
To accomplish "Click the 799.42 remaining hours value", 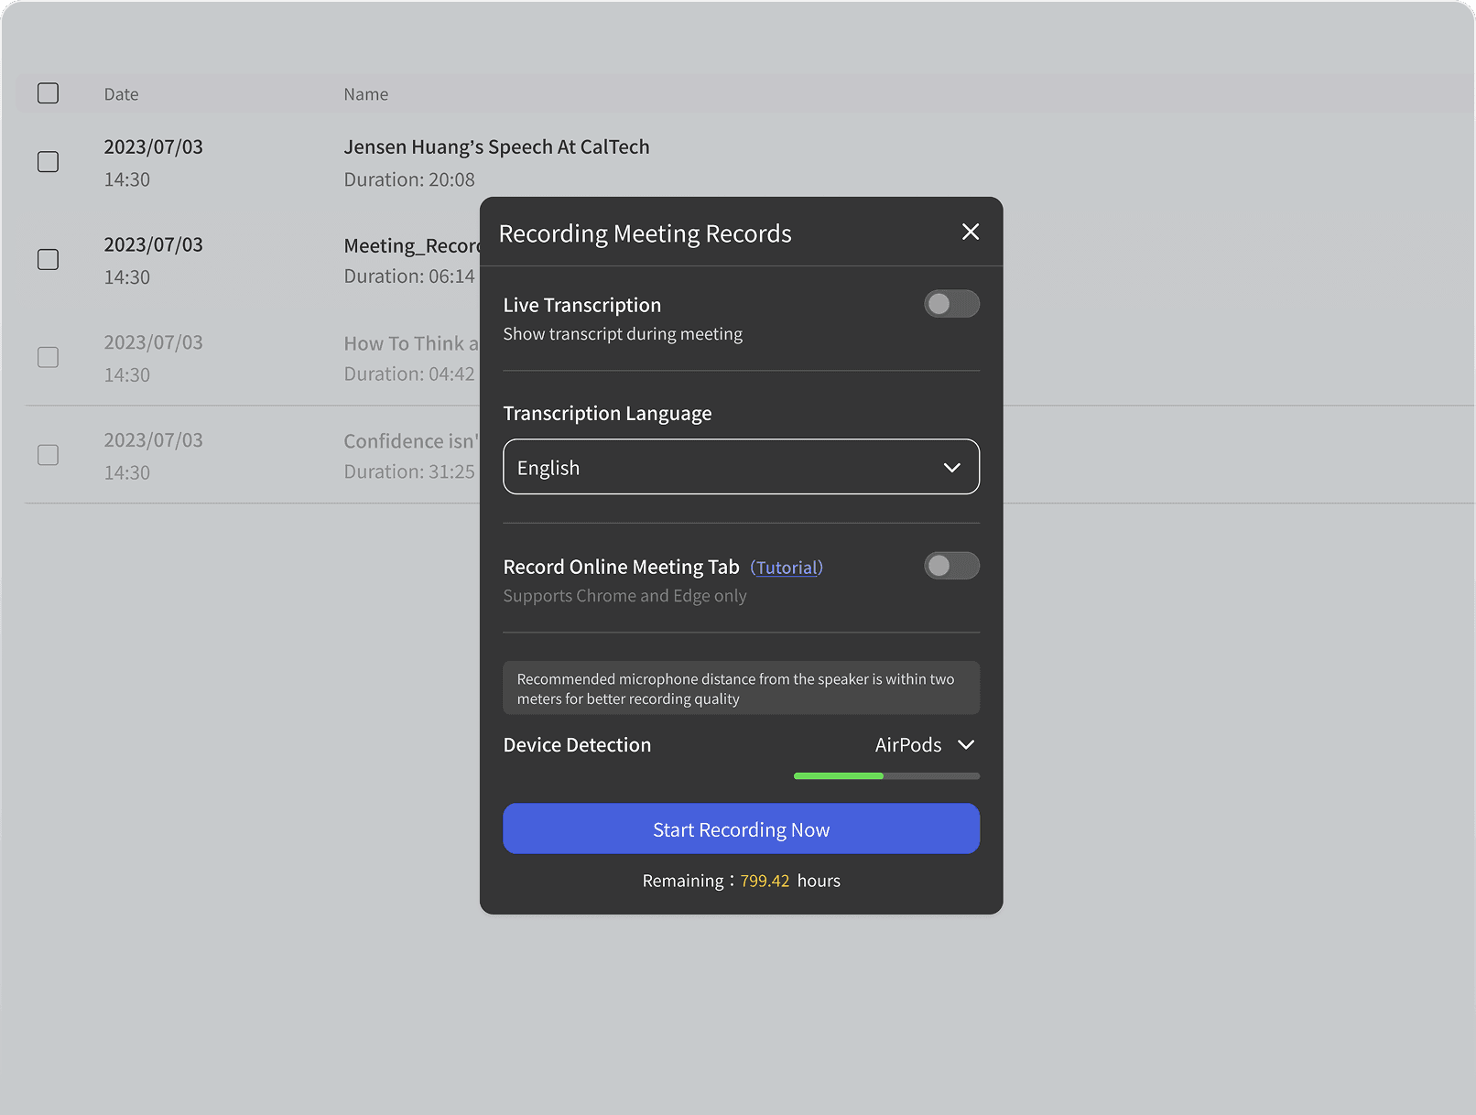I will coord(765,881).
